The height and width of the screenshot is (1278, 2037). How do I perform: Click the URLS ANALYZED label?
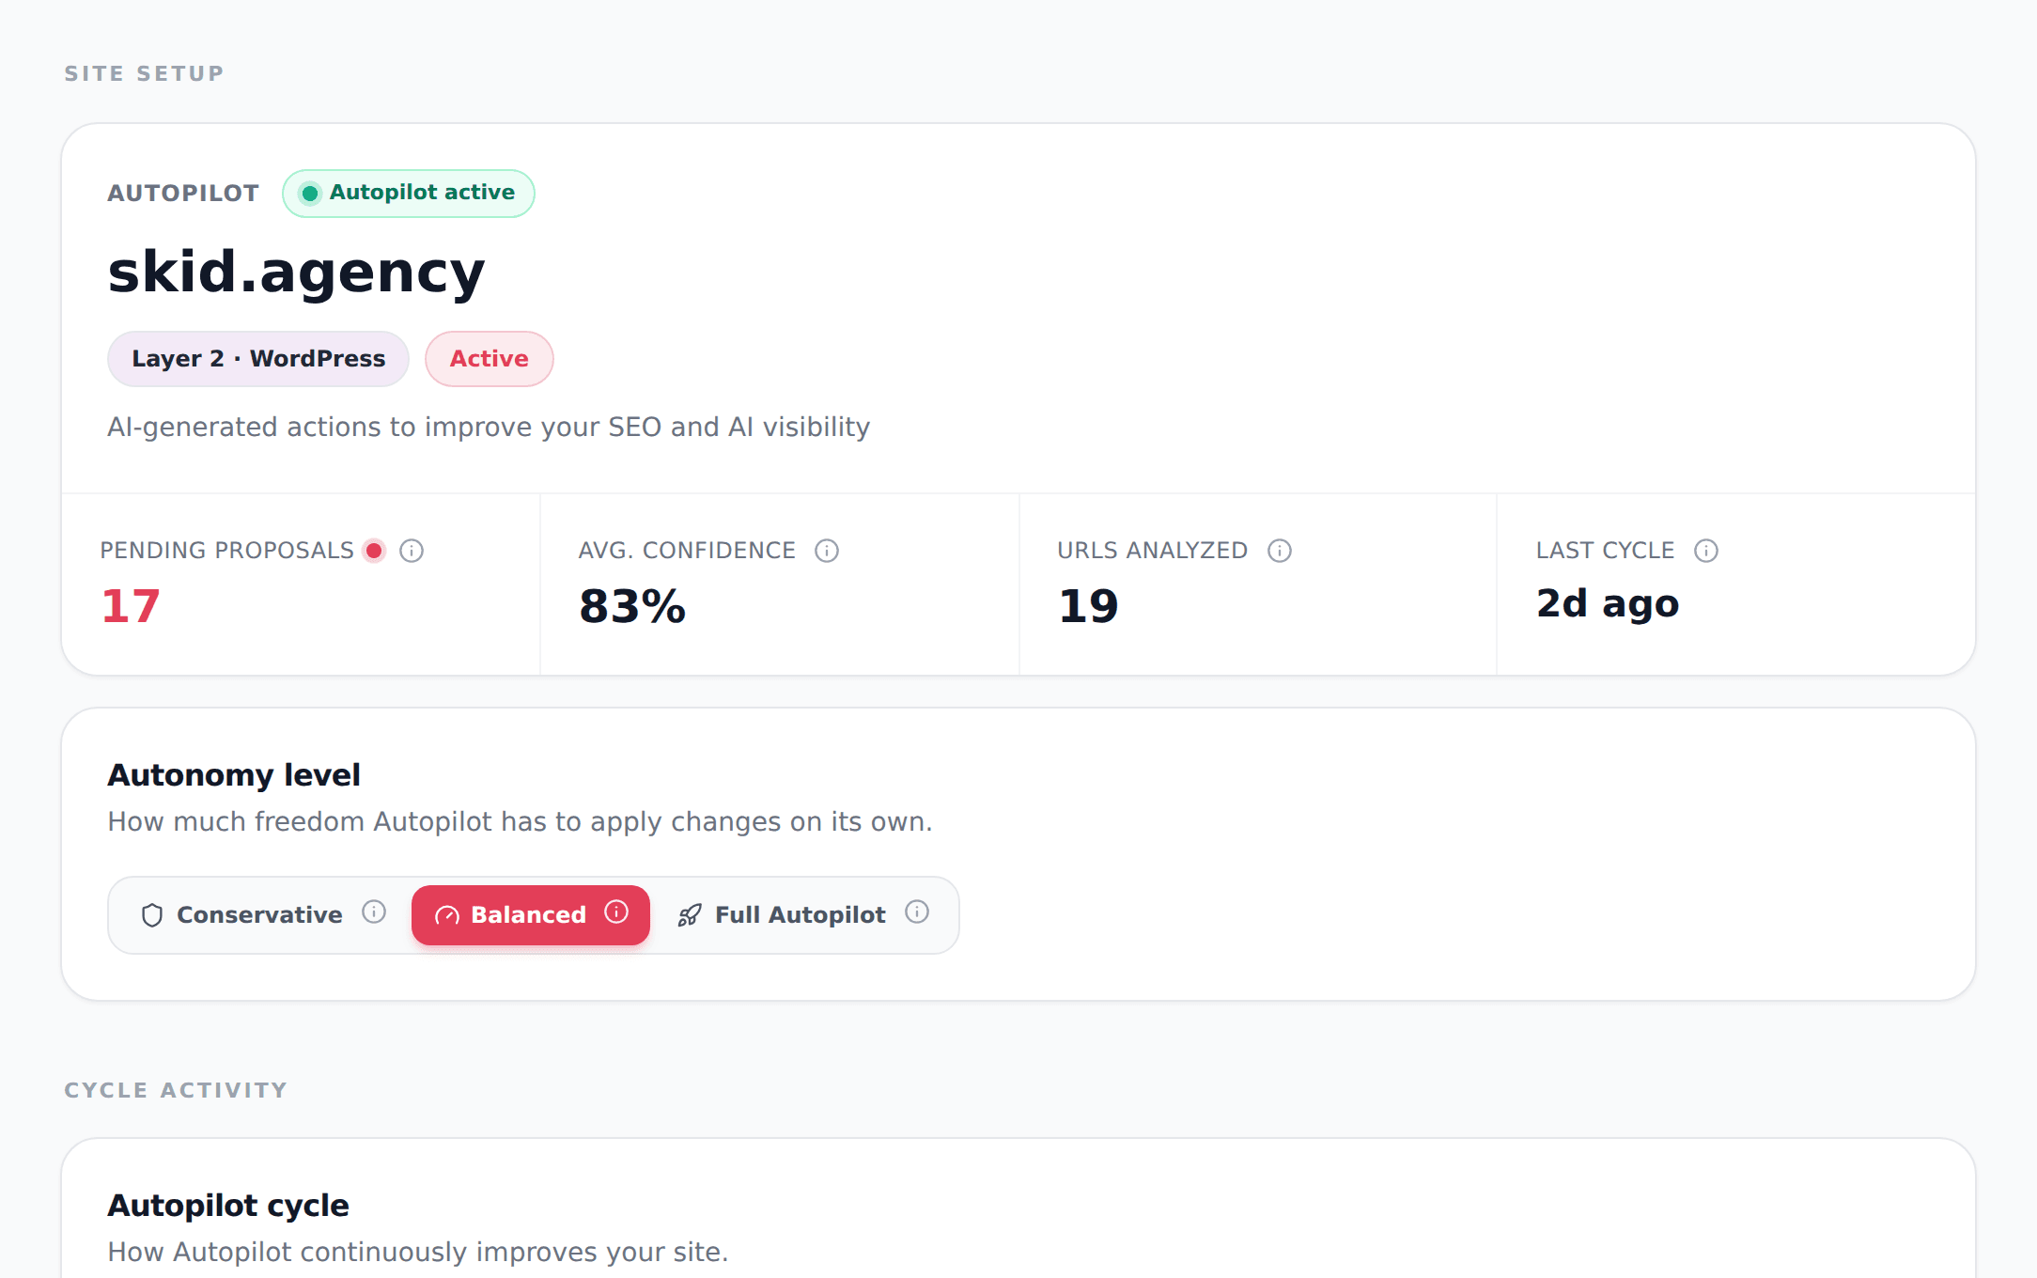pos(1153,551)
